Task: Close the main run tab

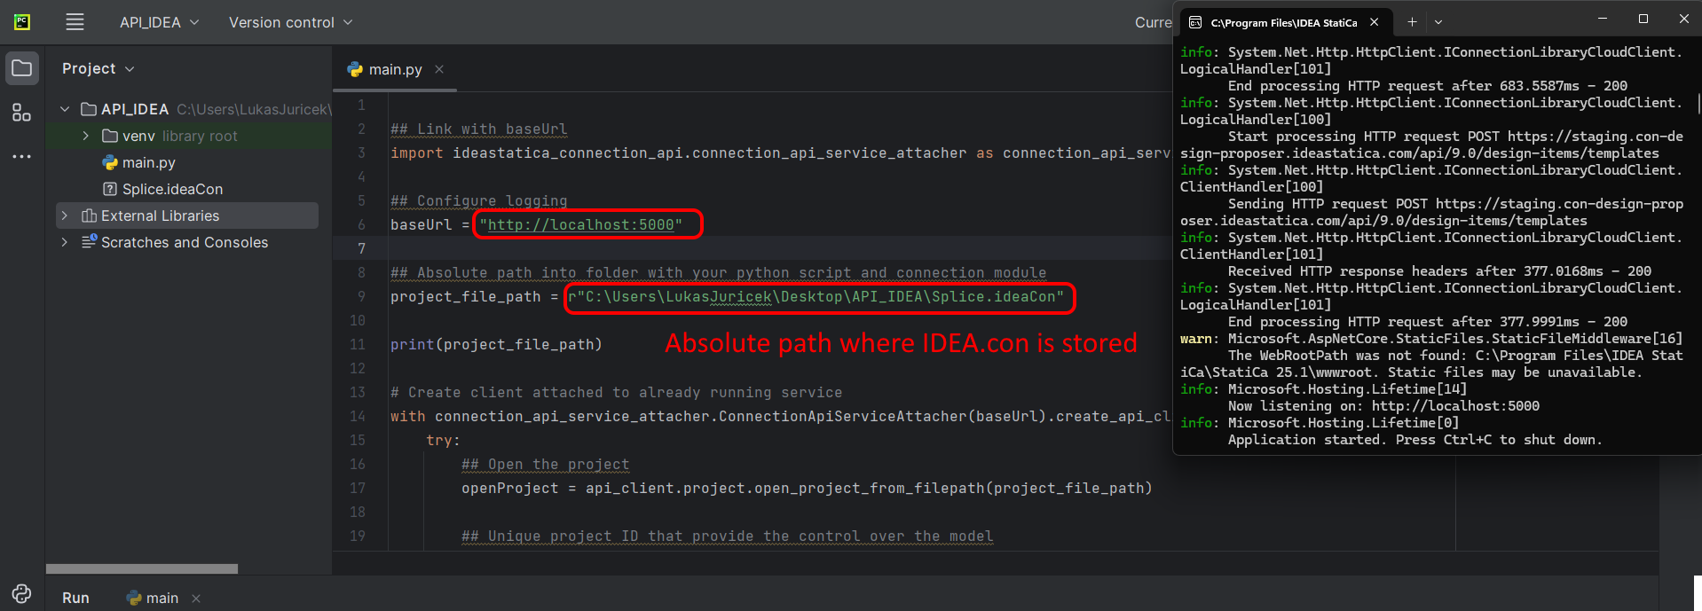Action: (x=196, y=599)
